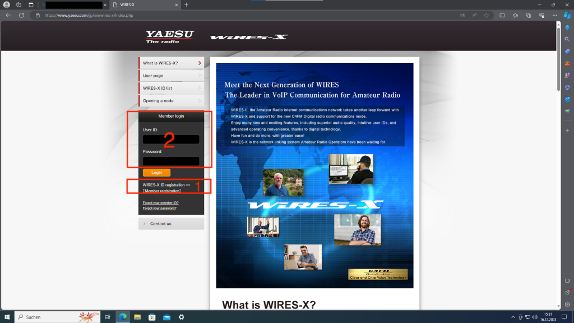Viewport: 574px width, 323px height.
Task: Open the sidebar search icon
Action: pyautogui.click(x=567, y=39)
